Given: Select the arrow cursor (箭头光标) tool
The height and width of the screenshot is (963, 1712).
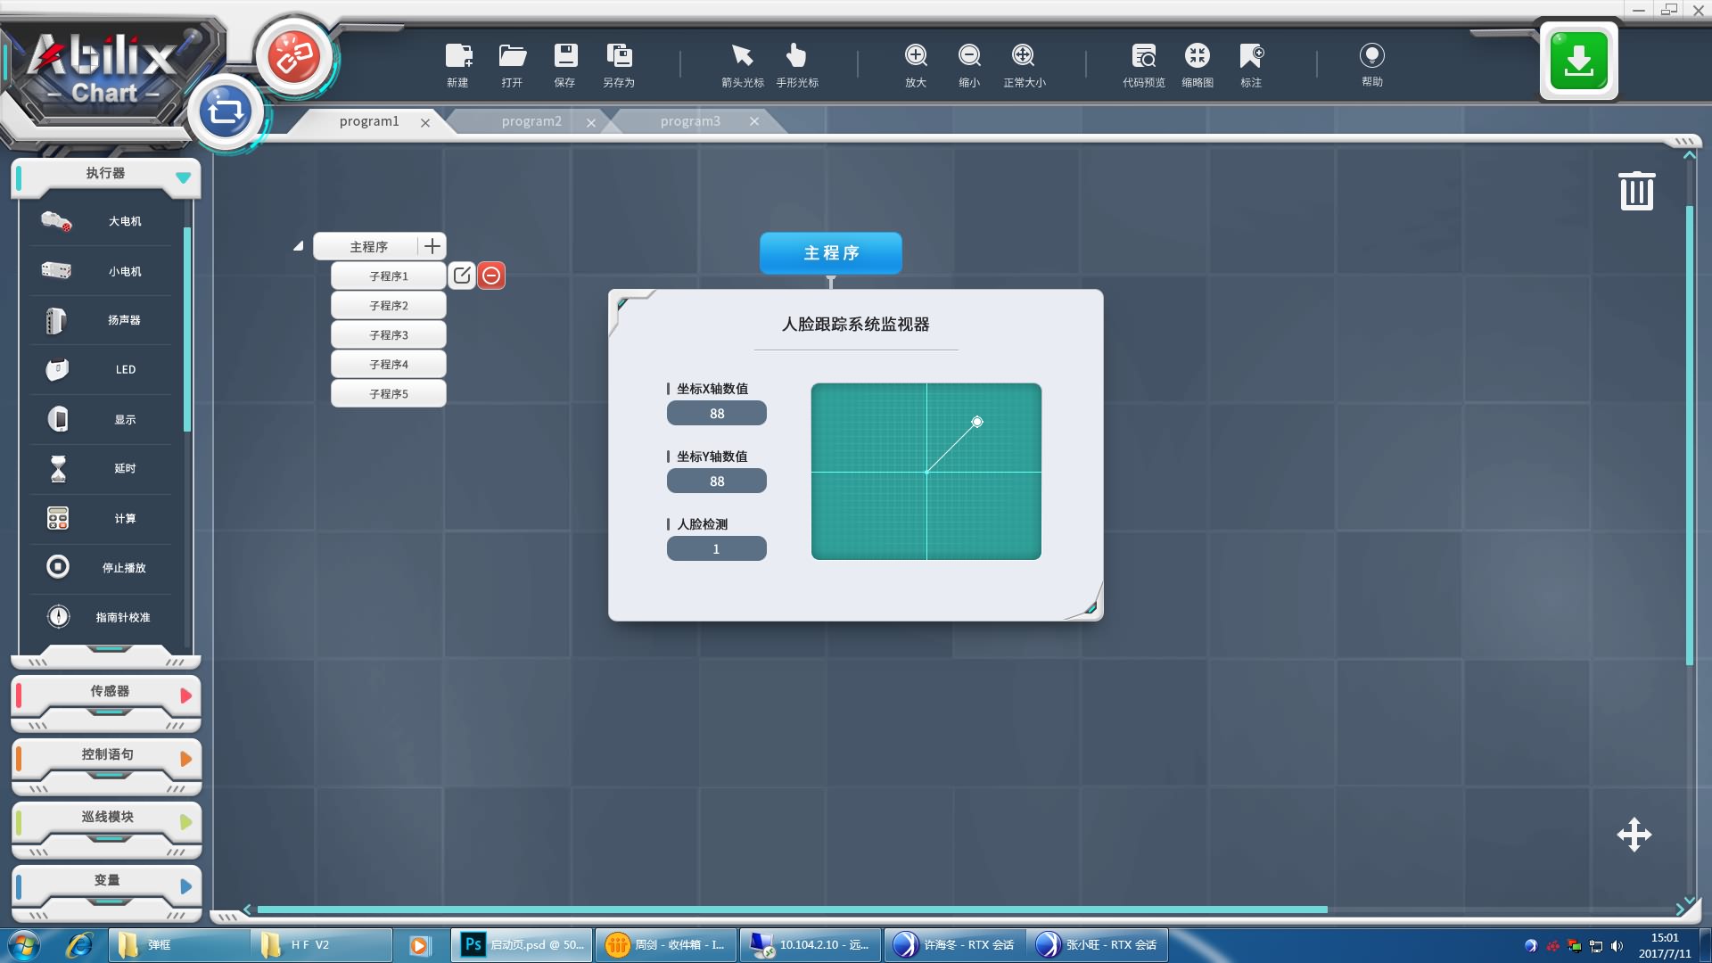Looking at the screenshot, I should tap(742, 56).
